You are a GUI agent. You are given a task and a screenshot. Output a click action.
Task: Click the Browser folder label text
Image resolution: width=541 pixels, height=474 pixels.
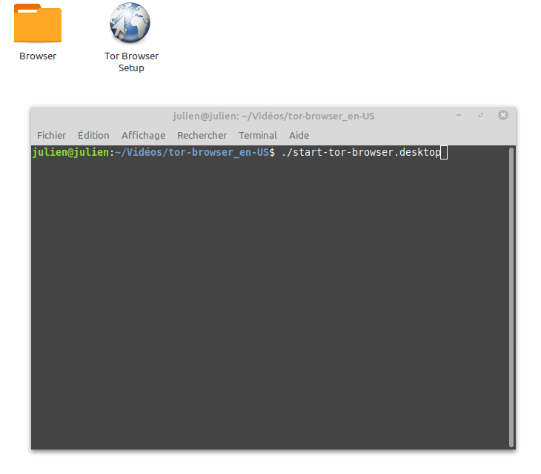point(38,56)
